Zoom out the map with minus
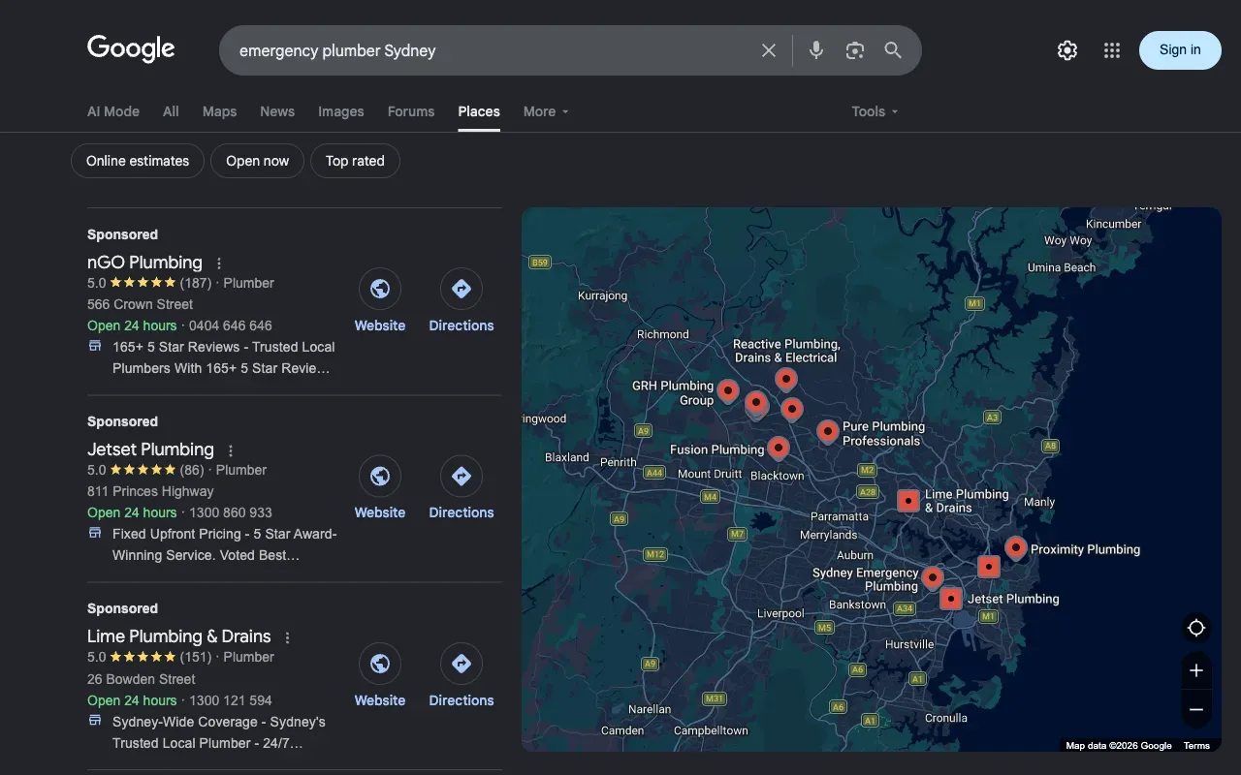Image resolution: width=1241 pixels, height=775 pixels. tap(1196, 710)
